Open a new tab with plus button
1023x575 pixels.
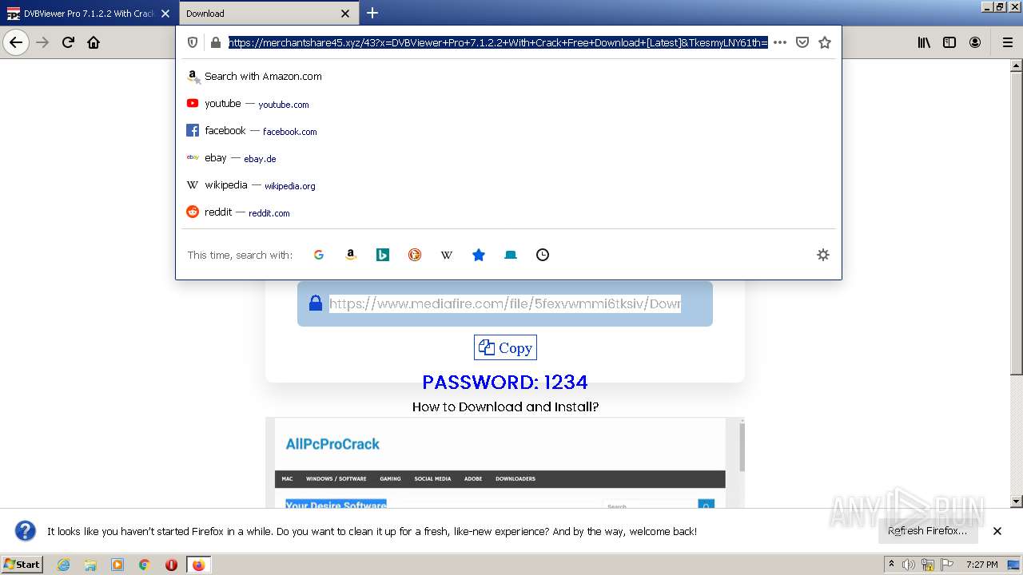click(x=372, y=13)
